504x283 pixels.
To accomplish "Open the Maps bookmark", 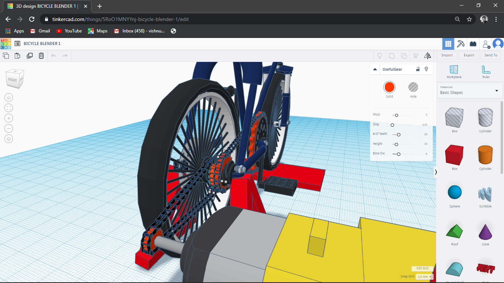I will click(x=98, y=31).
